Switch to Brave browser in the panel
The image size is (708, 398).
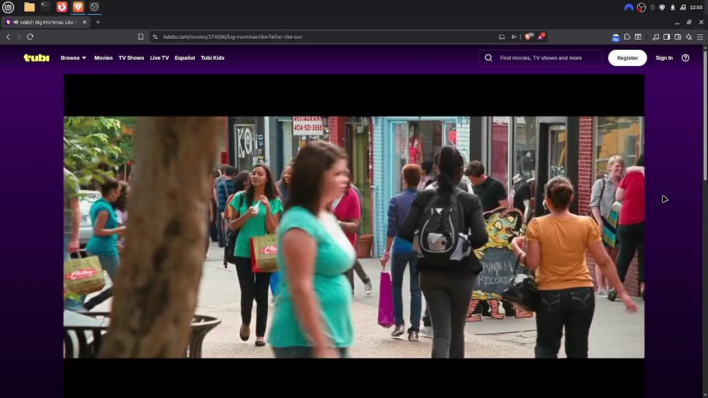point(78,7)
